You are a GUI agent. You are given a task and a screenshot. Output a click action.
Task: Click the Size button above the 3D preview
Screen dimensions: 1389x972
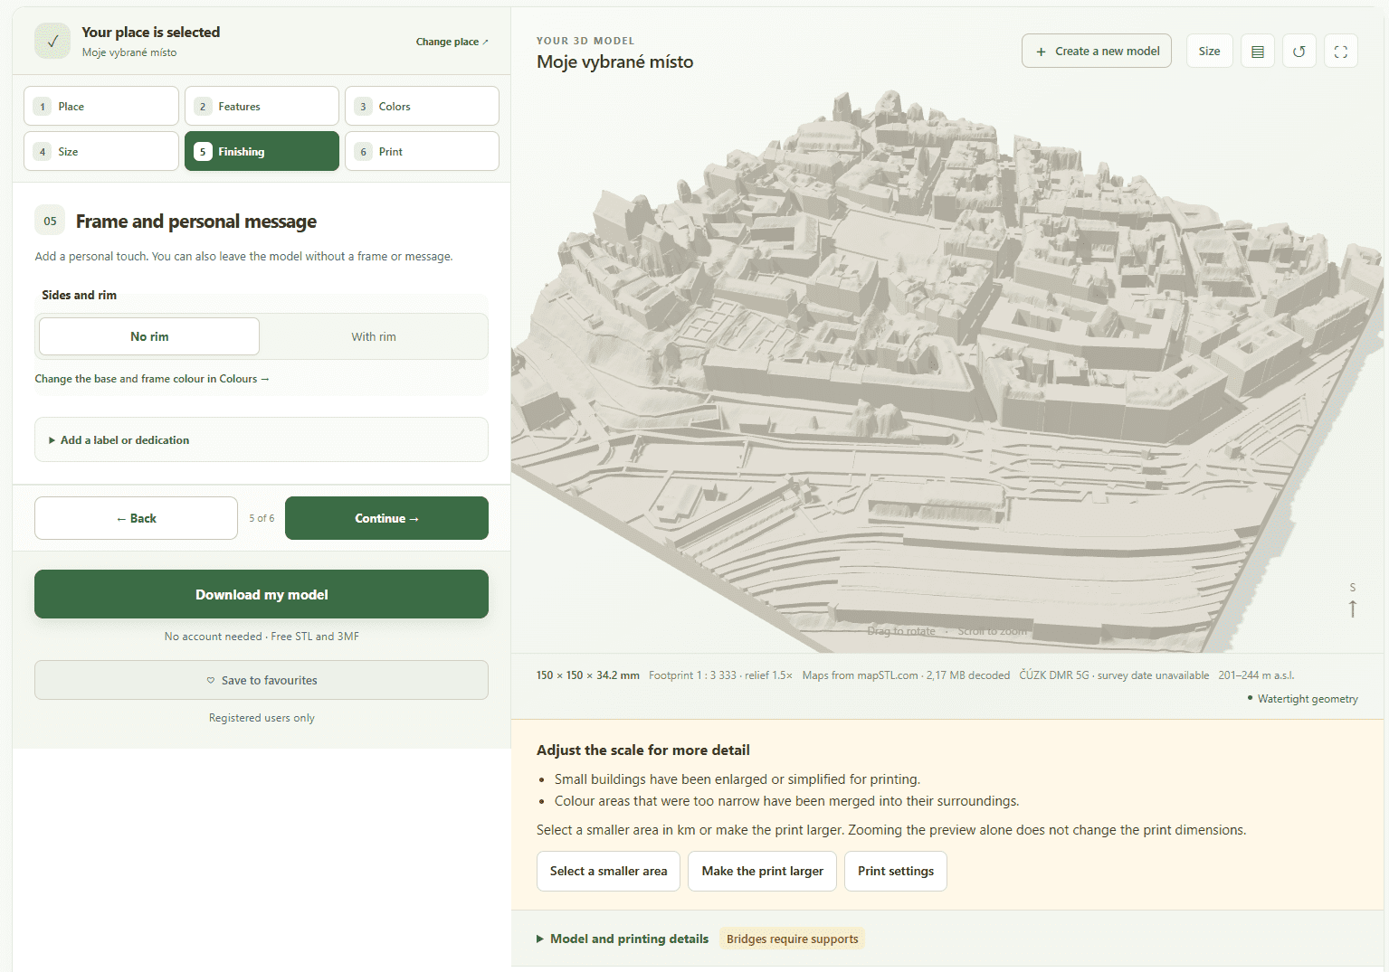point(1209,52)
